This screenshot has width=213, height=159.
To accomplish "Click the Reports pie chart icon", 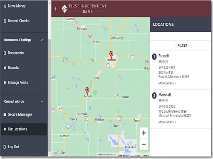I will [5, 68].
